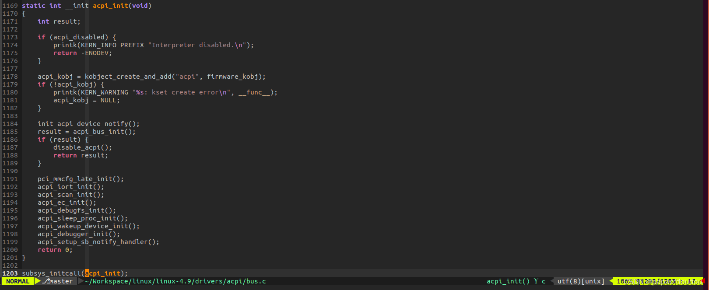Click acpi_debugfs_init(); on line 1195
709x290 pixels.
click(x=77, y=210)
